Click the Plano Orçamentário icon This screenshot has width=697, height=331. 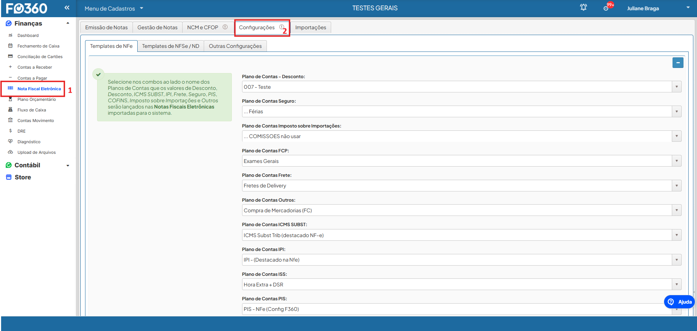[x=11, y=99]
